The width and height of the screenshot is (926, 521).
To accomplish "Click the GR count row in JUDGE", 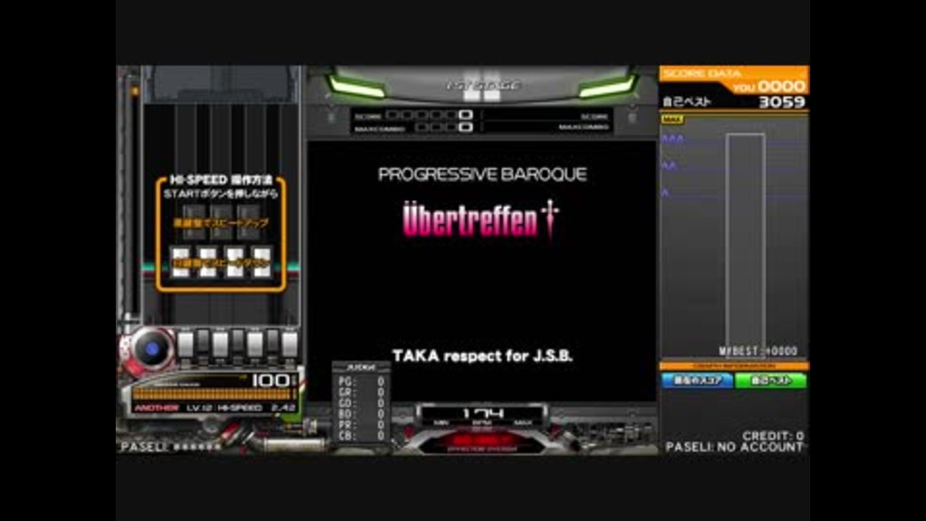I will [361, 393].
